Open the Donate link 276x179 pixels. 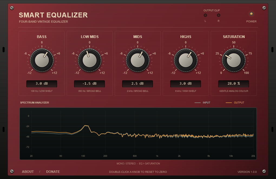[53, 172]
